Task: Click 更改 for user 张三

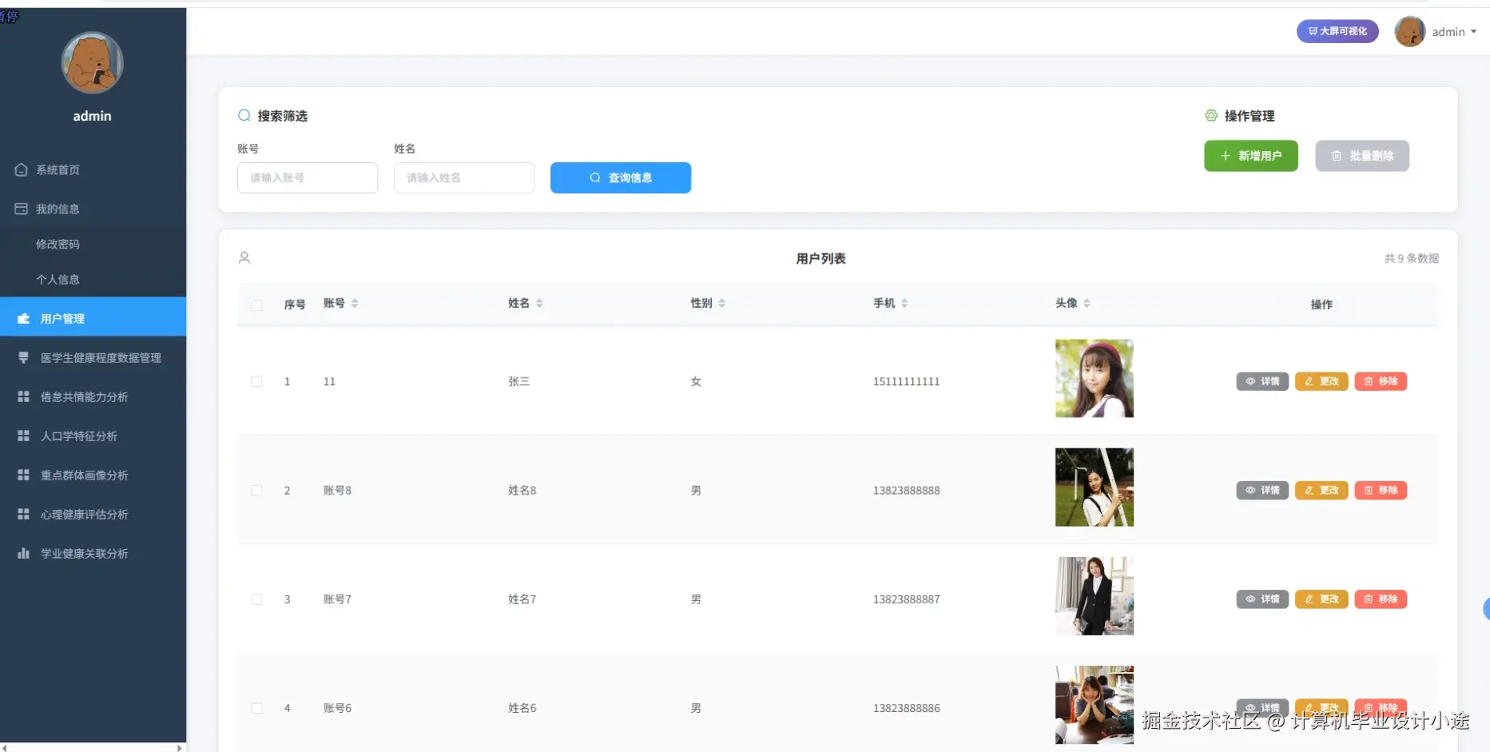Action: tap(1321, 381)
